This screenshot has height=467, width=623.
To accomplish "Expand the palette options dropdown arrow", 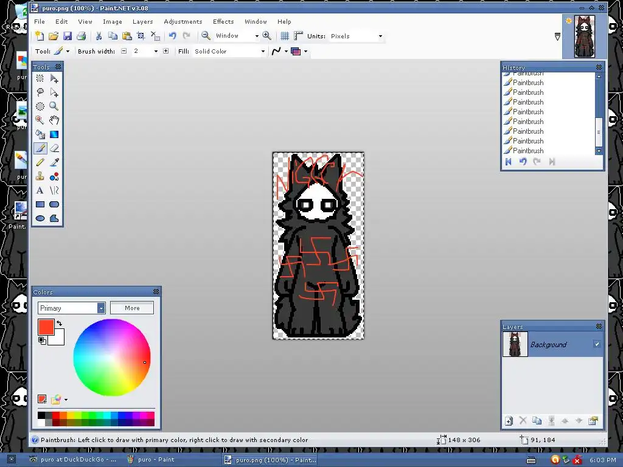I will click(66, 400).
